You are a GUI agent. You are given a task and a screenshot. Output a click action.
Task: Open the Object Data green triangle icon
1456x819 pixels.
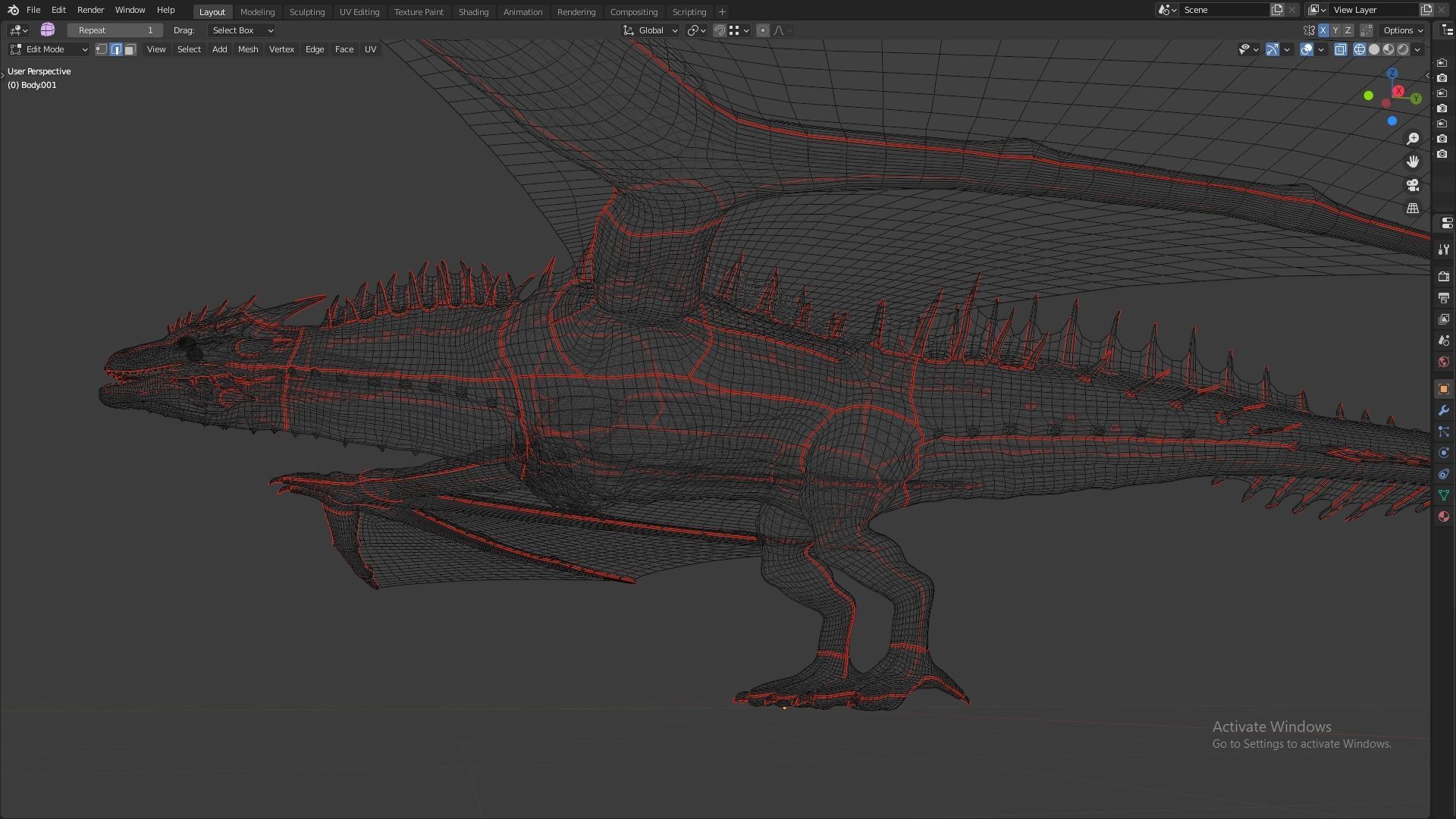[1444, 495]
